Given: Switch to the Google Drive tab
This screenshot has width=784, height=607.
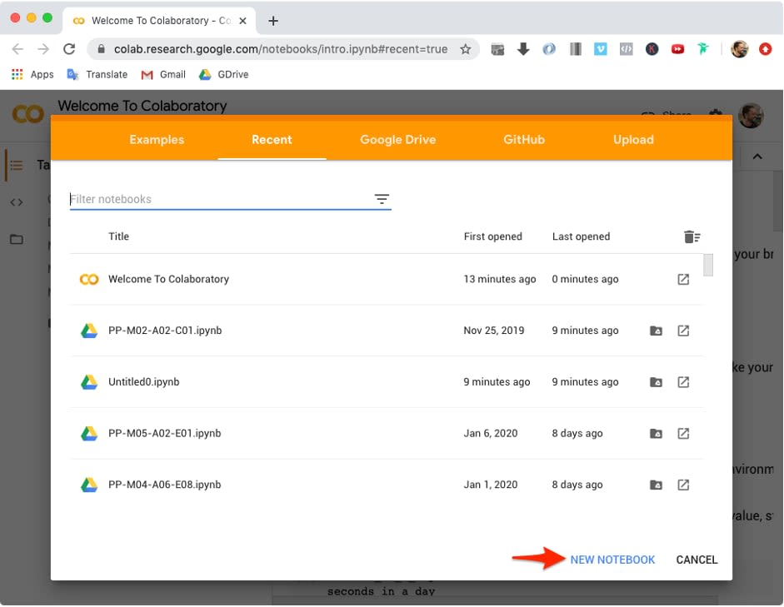Looking at the screenshot, I should click(398, 140).
